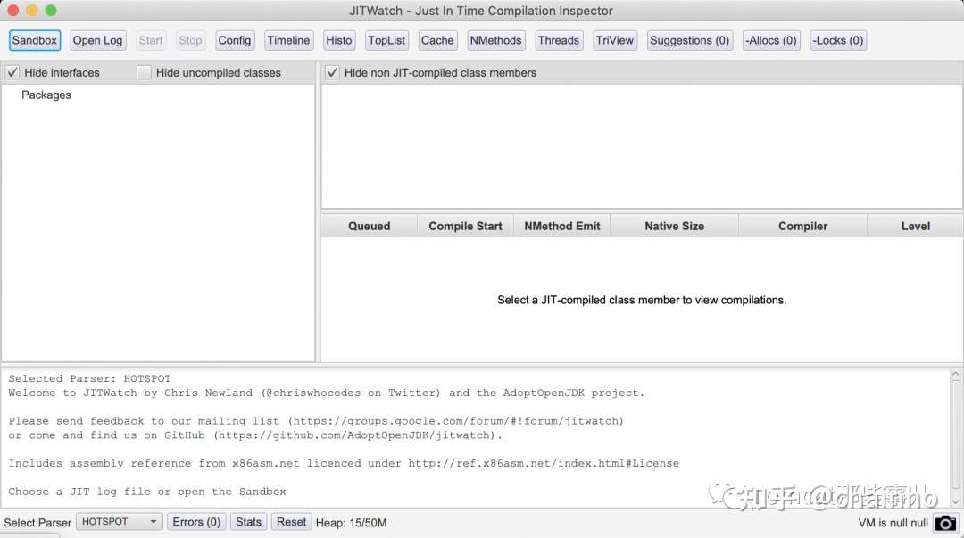Sort by the Queued column

pos(369,227)
